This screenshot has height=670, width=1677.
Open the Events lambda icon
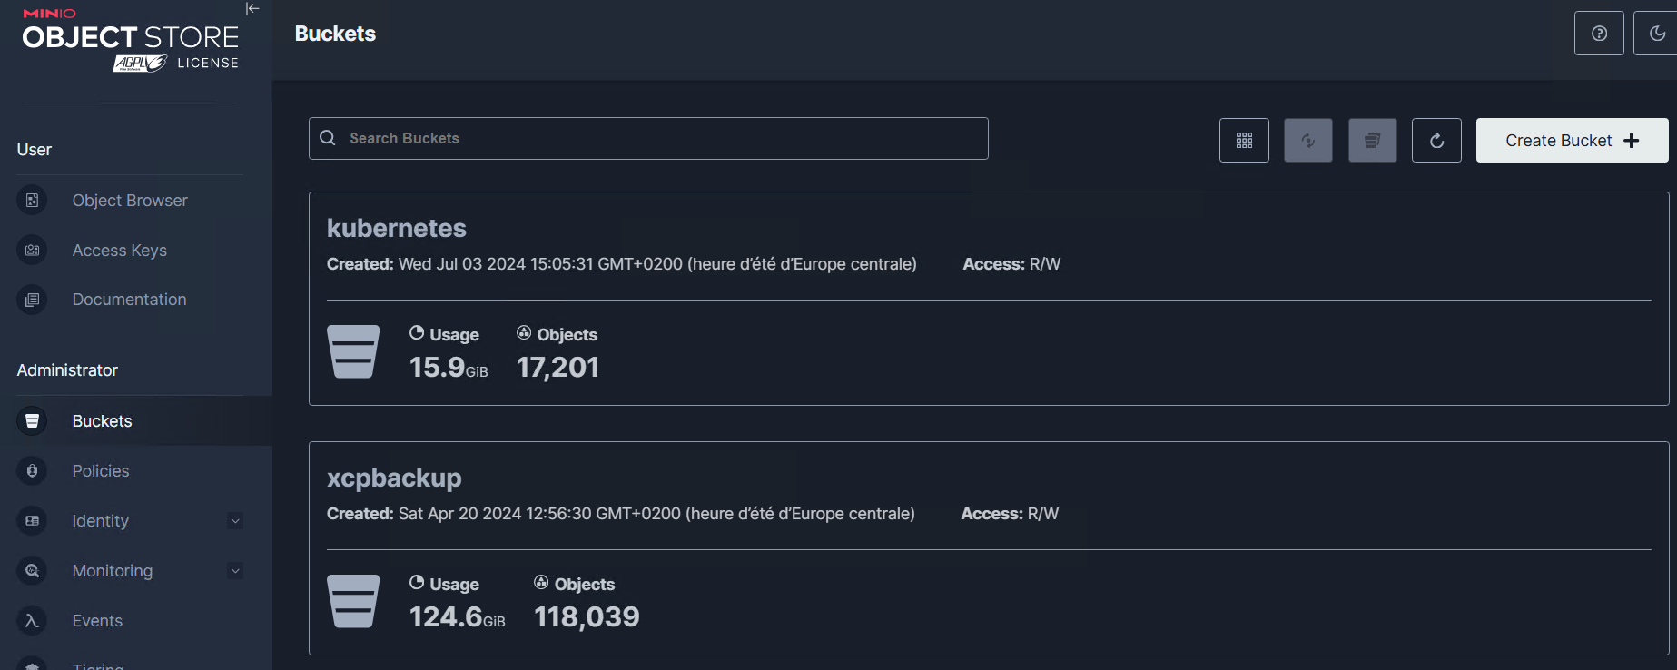tap(32, 621)
